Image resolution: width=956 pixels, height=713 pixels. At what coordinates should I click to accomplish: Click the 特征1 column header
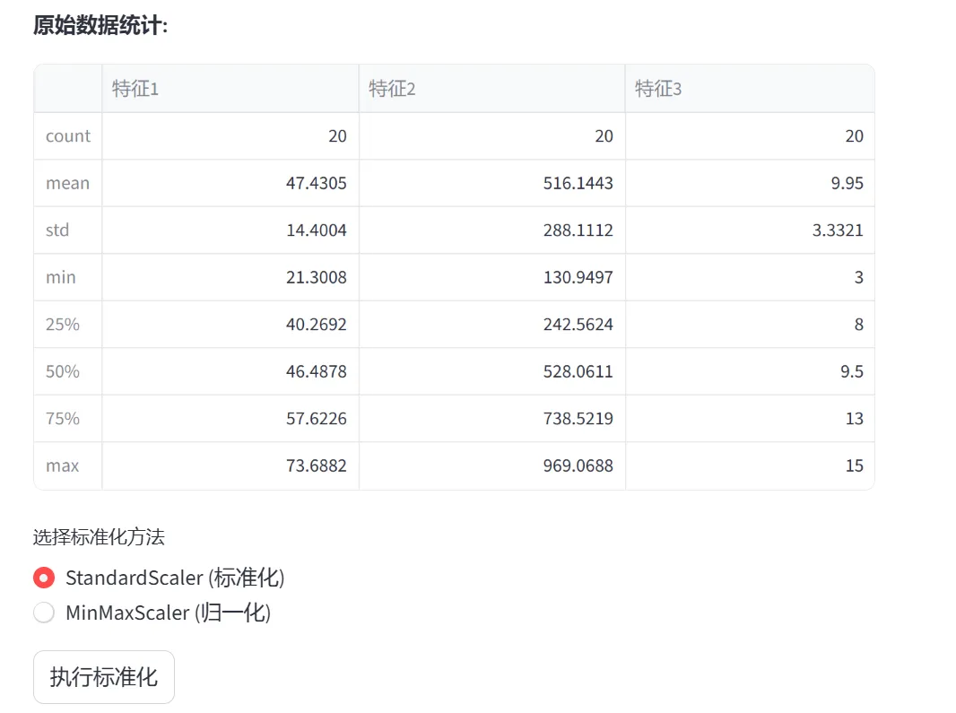click(x=230, y=89)
